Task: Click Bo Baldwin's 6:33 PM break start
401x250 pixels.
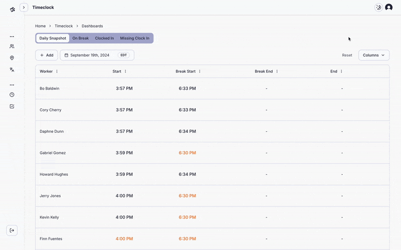Action: tap(187, 89)
